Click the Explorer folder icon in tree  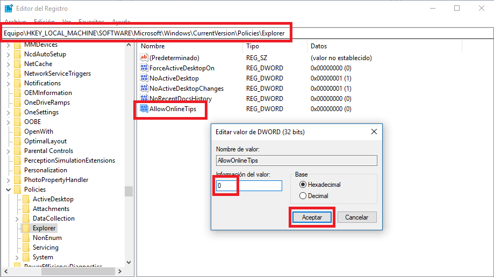[26, 228]
